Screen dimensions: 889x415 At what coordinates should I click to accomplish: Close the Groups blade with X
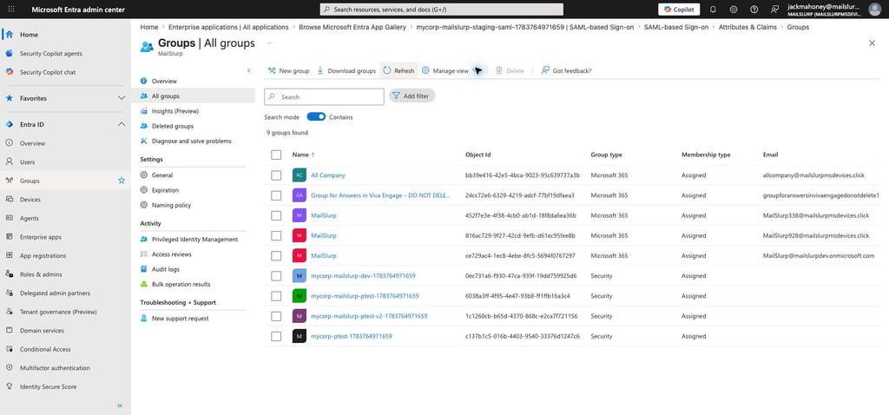point(872,43)
